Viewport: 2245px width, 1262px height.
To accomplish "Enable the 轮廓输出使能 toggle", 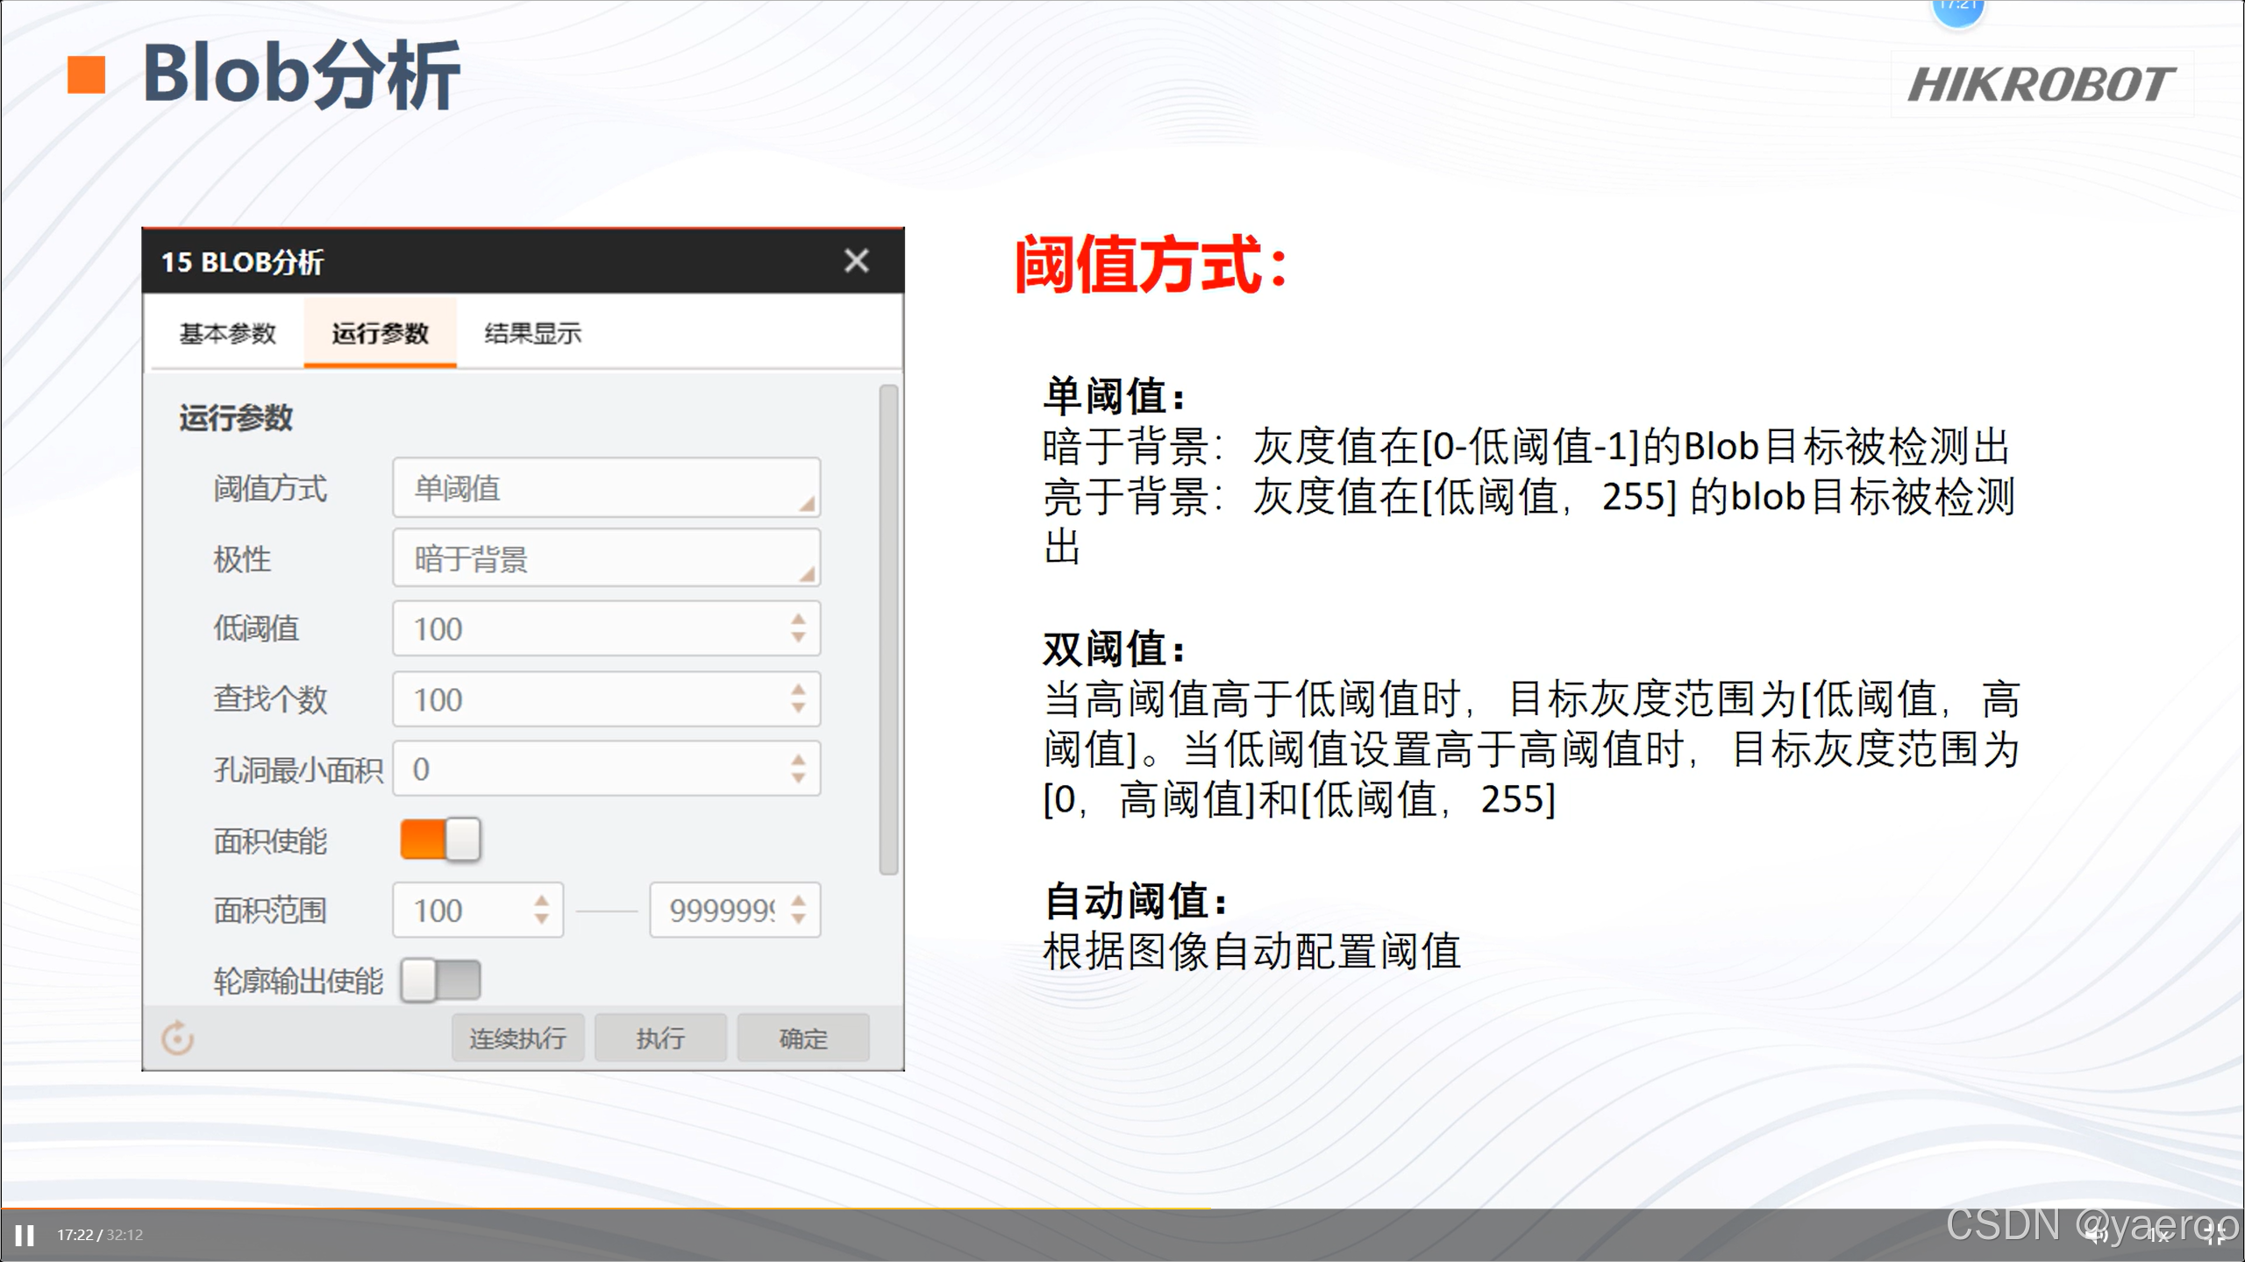I will [440, 980].
